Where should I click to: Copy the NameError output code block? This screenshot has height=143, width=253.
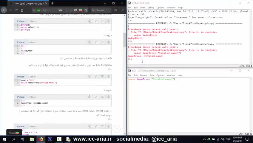90,97
